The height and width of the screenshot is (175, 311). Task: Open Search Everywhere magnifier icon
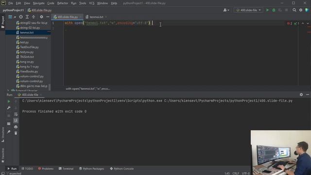tap(294, 10)
